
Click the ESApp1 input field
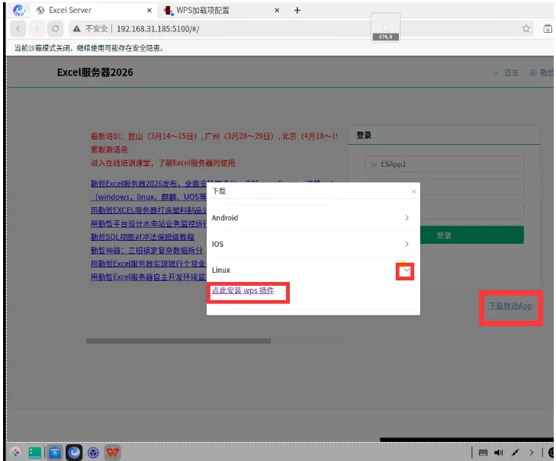[444, 164]
